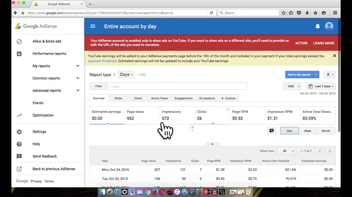Screen dimensions: 352x197
Task: Click the Clicks metric help icon
Action: [227, 110]
